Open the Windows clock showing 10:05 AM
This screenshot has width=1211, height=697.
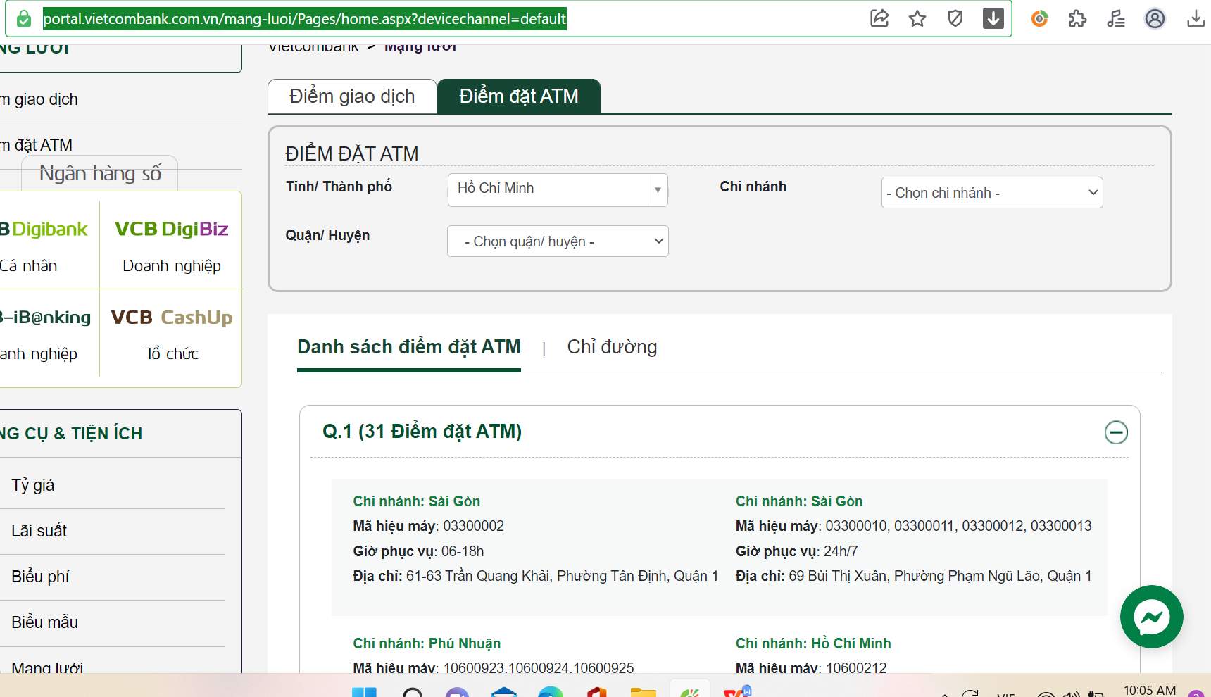(1150, 690)
